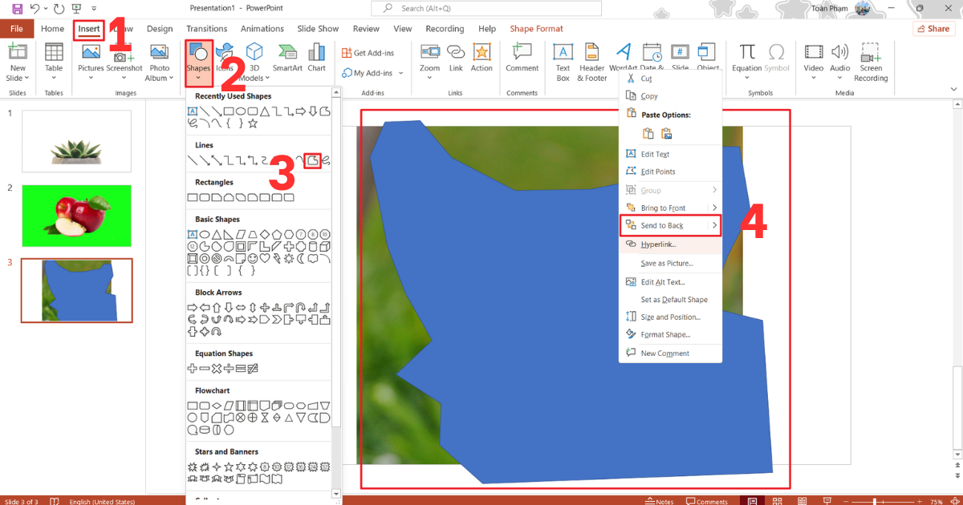963x505 pixels.
Task: Click the Share button
Action: [933, 29]
